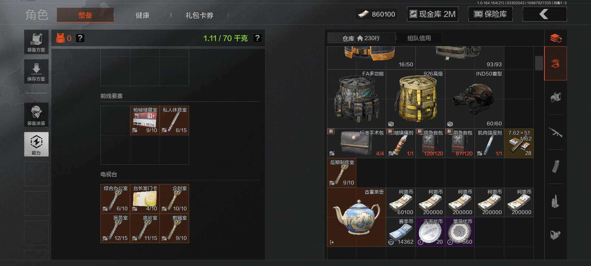The height and width of the screenshot is (266, 591).
Task: Click the 保存方案 save icon
Action: [x=36, y=71]
